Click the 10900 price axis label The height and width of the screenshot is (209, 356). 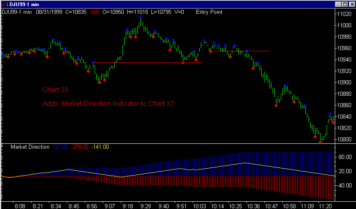click(345, 82)
